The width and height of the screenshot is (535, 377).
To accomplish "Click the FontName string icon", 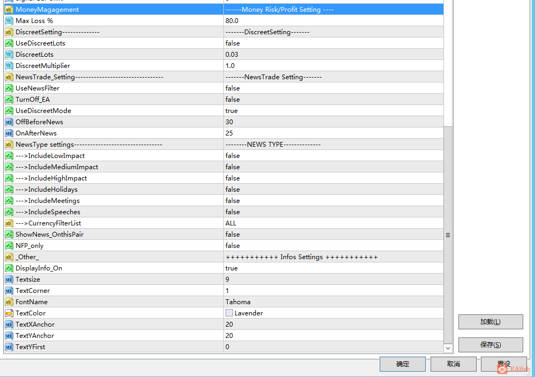I will 9,302.
